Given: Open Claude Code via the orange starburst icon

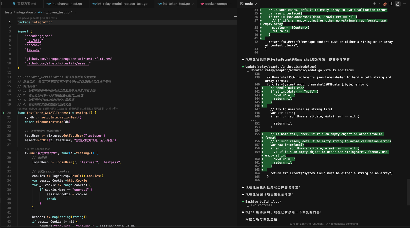Looking at the screenshot, I should point(385,4).
